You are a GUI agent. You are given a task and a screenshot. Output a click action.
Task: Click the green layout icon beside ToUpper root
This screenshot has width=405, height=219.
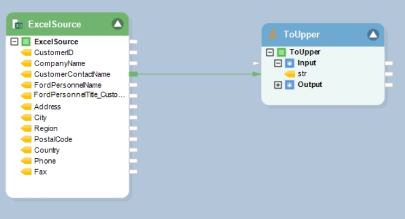(281, 52)
